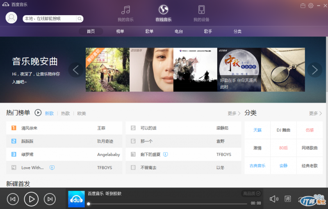The width and height of the screenshot is (328, 209).
Task: Skip to next track
Action: [50, 199]
